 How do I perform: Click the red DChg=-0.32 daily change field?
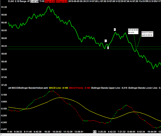coord(62,1)
